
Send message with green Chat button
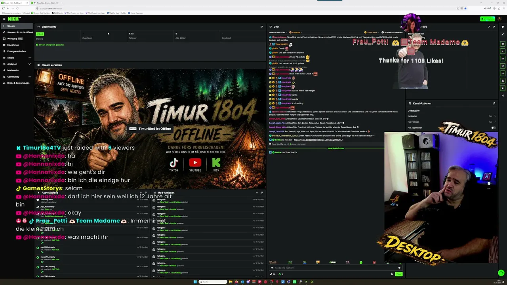398,274
